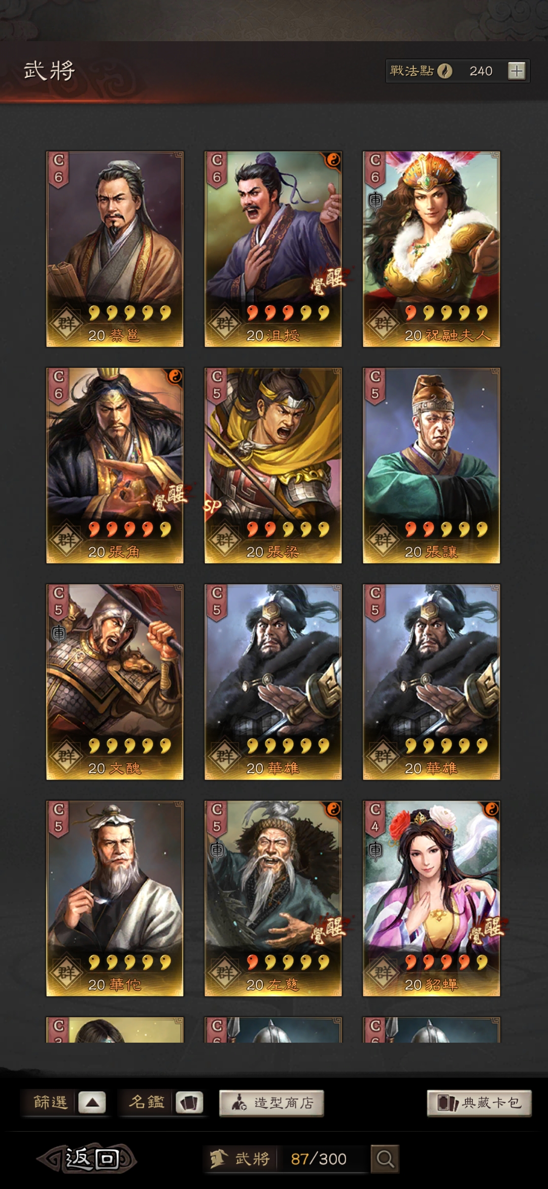The height and width of the screenshot is (1189, 548).
Task: Tap the 覺醒 stamp on 貂蟬 card
Action: [486, 929]
